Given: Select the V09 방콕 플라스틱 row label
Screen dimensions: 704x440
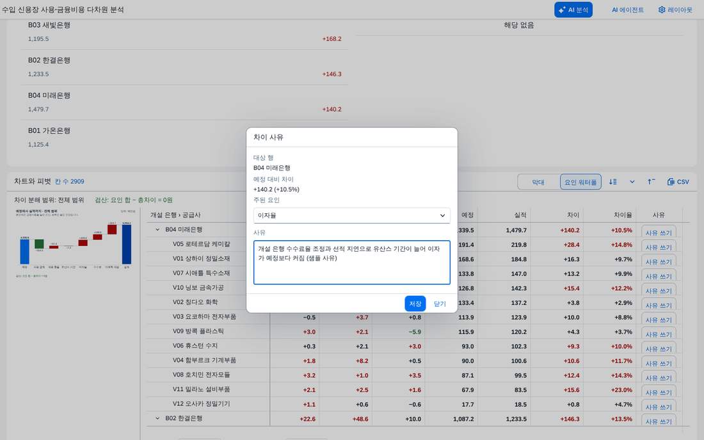Looking at the screenshot, I should click(x=198, y=331).
